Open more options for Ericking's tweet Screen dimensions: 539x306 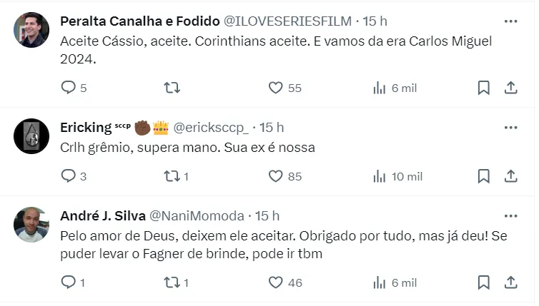tap(510, 128)
